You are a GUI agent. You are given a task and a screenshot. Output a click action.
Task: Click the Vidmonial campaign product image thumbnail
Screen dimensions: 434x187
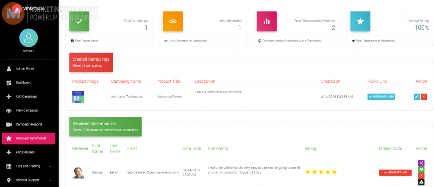(x=78, y=97)
